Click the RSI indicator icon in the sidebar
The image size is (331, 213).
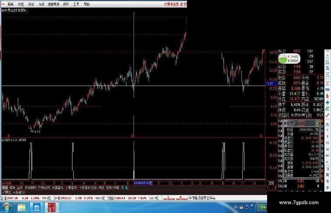tap(327, 90)
